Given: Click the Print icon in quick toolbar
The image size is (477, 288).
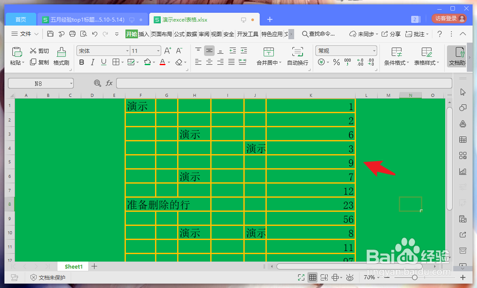Looking at the screenshot, I should click(72, 34).
